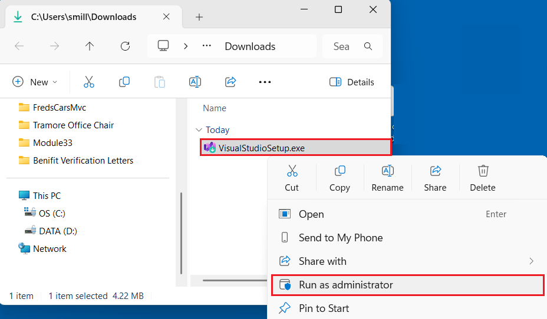Click the Name column header
The width and height of the screenshot is (547, 319).
[x=215, y=108]
